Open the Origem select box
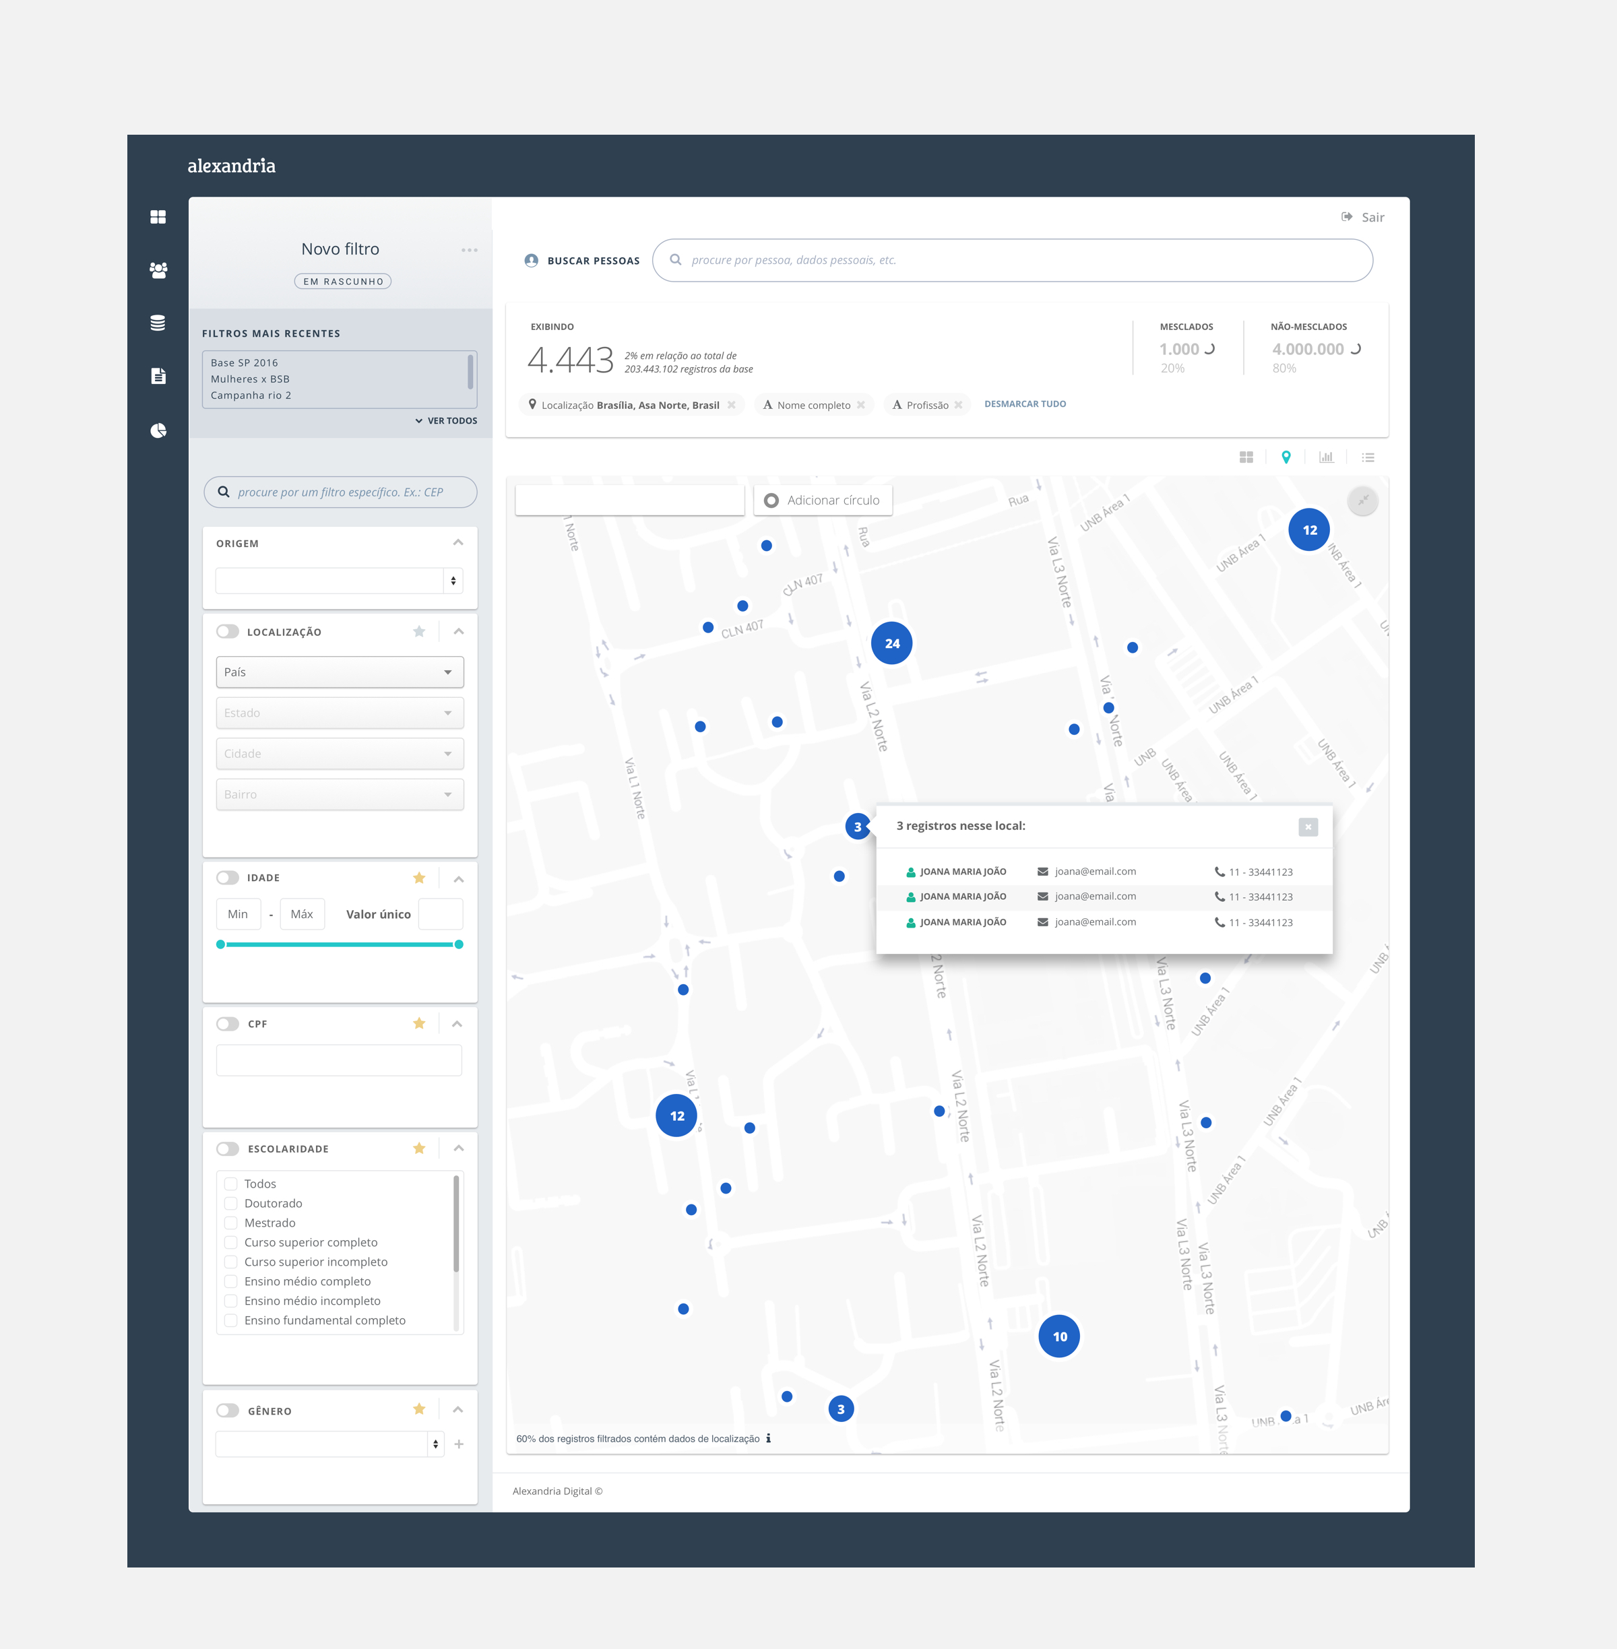This screenshot has height=1649, width=1617. click(x=340, y=581)
